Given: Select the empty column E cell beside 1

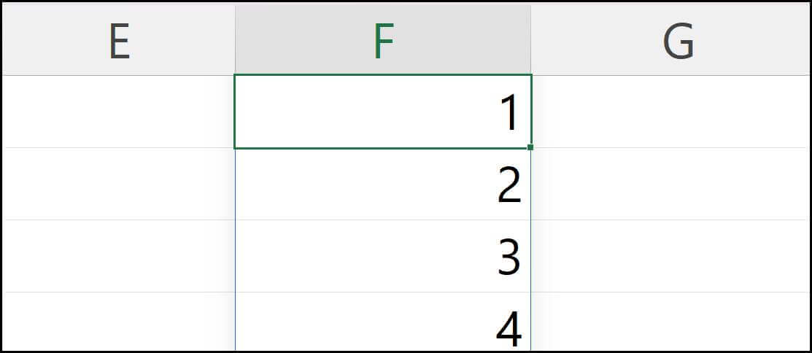Looking at the screenshot, I should 119,112.
